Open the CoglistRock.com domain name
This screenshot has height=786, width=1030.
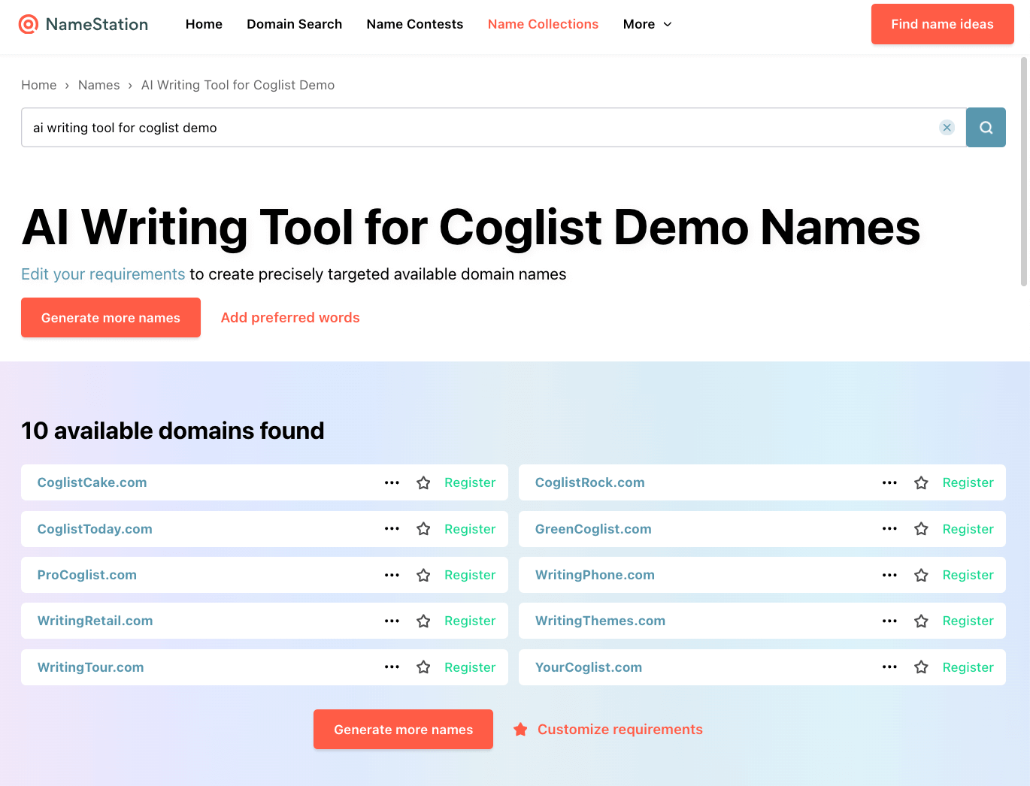click(x=590, y=482)
